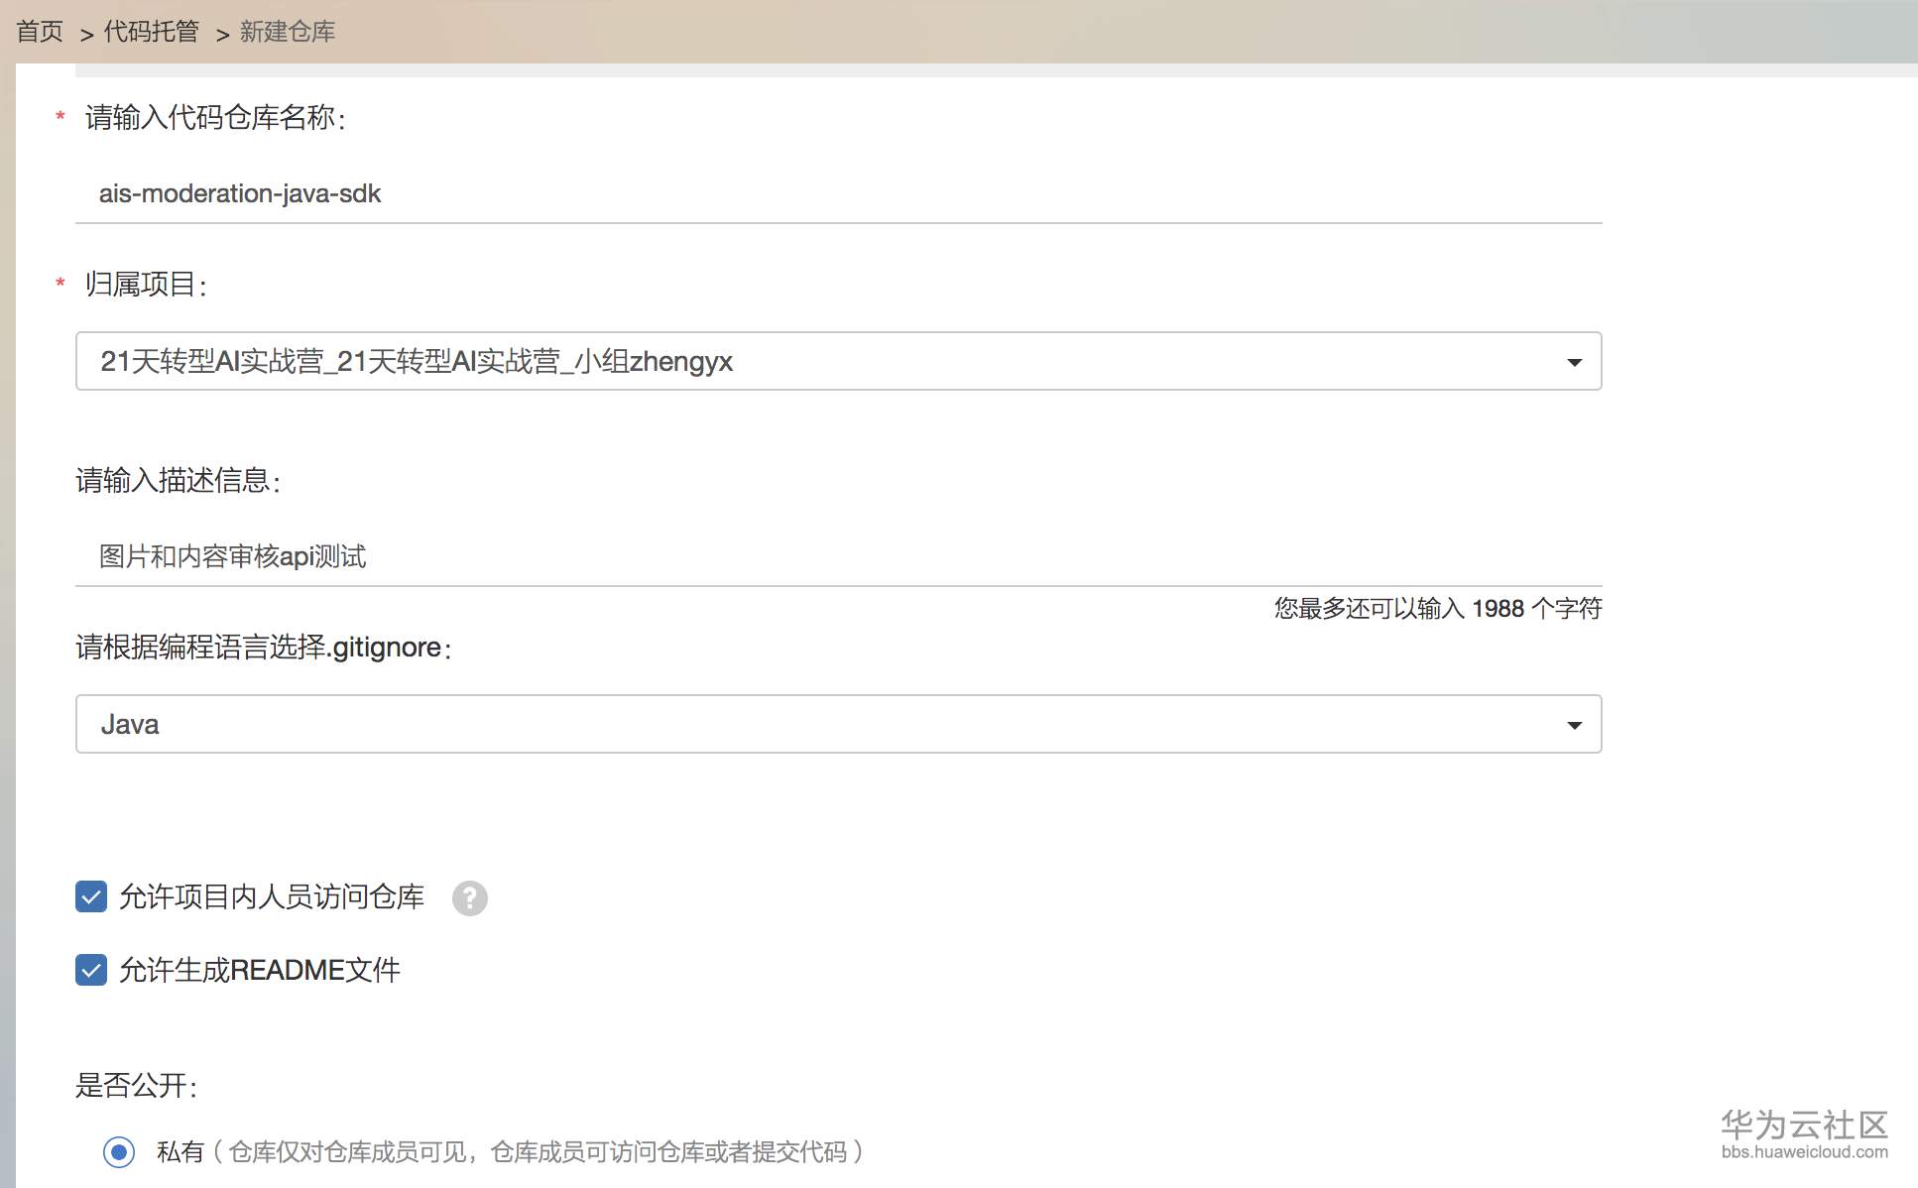Click the 华为云社区 watermark logo
The width and height of the screenshot is (1918, 1188).
point(1804,1126)
